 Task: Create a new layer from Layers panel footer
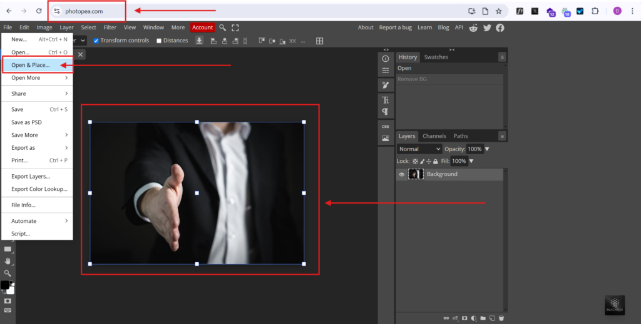492,318
